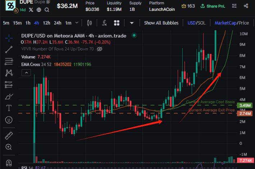Image resolution: width=255 pixels, height=169 pixels.
Task: Click the DUPE token logo
Action: coord(11,5)
